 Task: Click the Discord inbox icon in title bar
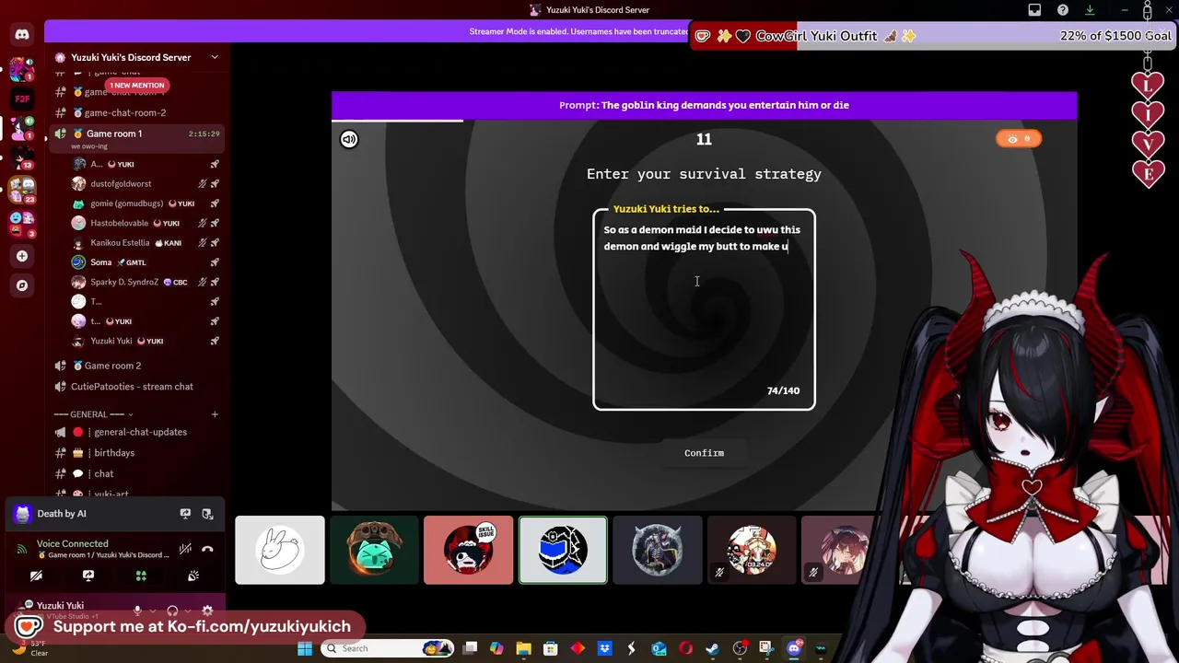[x=1034, y=10]
